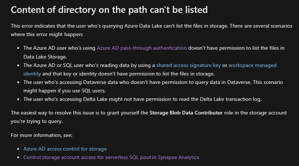Click the "For more information, see:" text
Screen dimensions: 299x166
pos(42,135)
